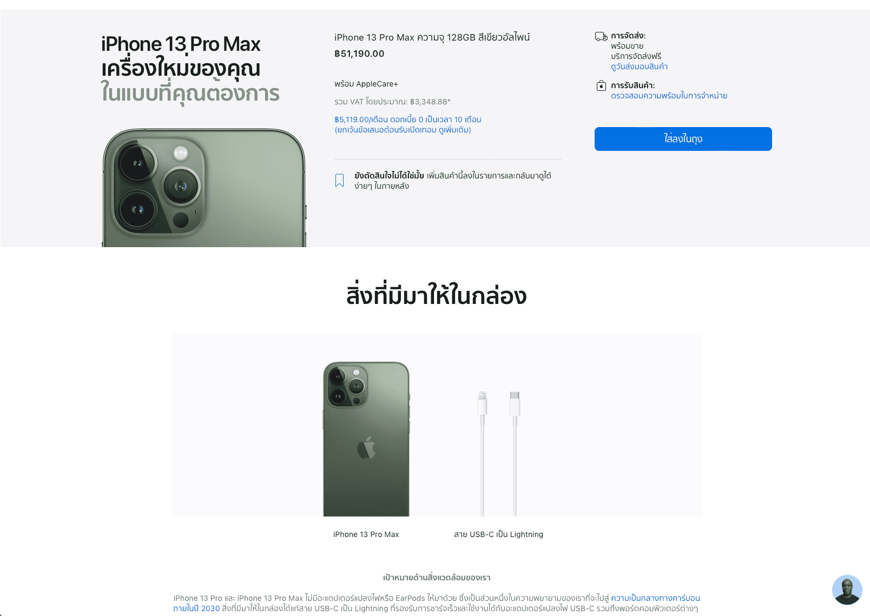The height and width of the screenshot is (616, 870).
Task: Click the เป้าหมายด้านสิ่งแวดล้อมของเรา heading
Action: point(437,578)
